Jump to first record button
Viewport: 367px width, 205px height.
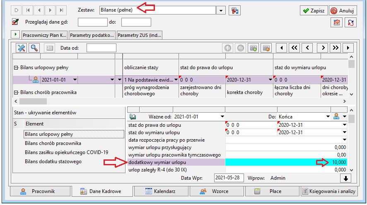28,10
